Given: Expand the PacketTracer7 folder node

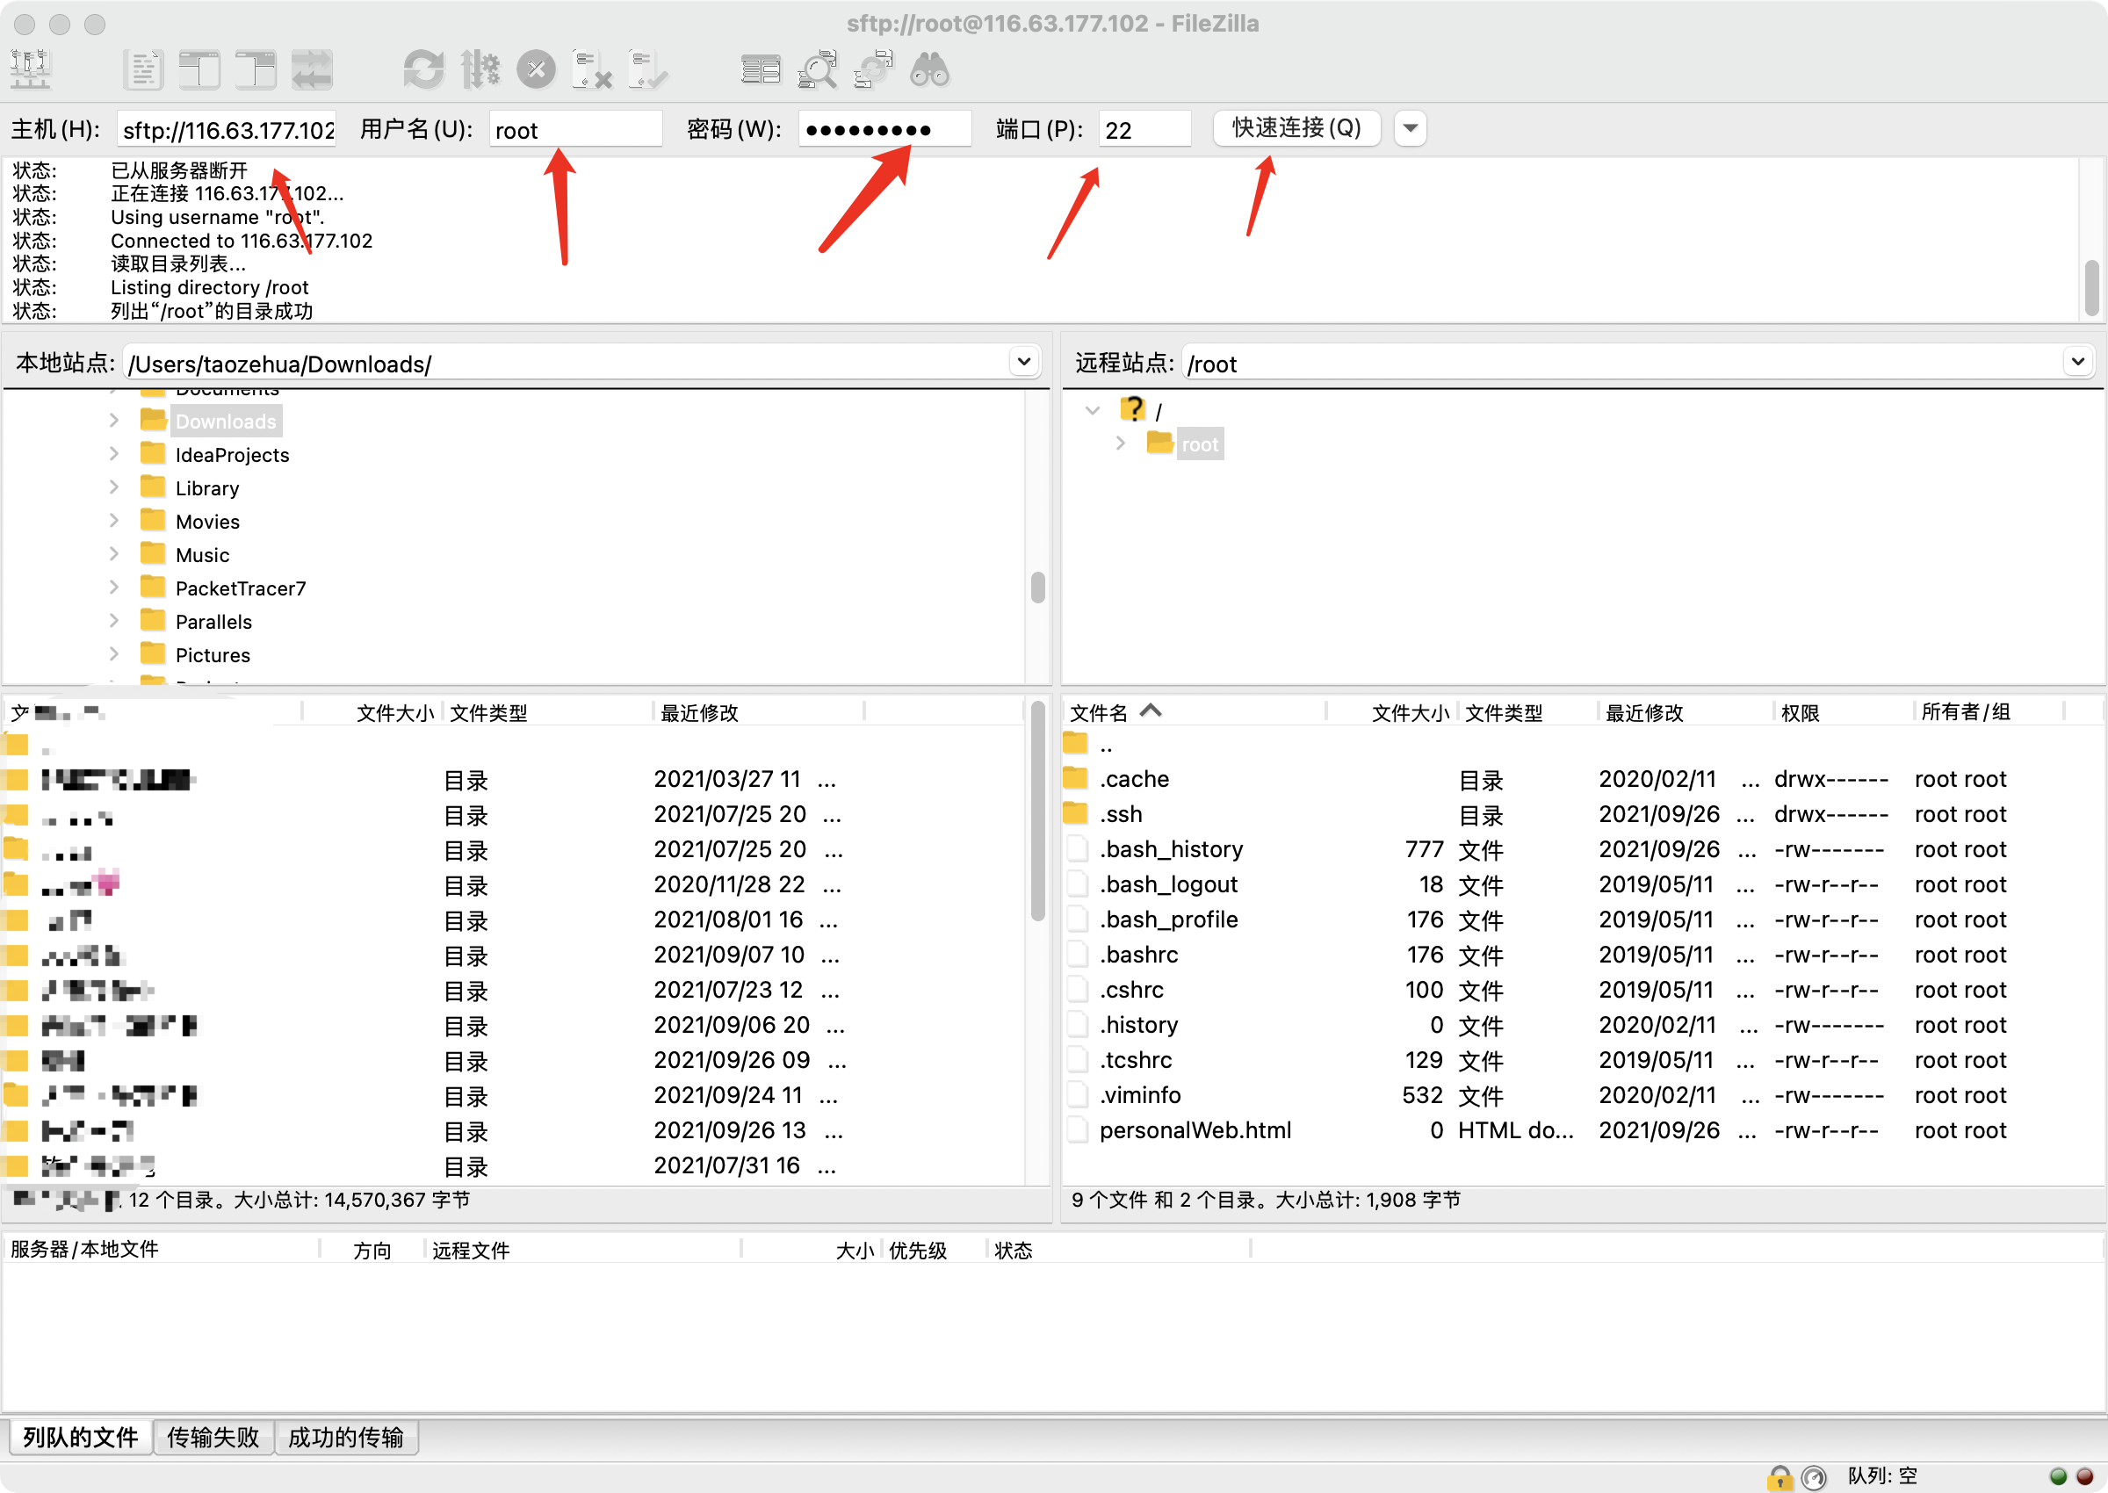Looking at the screenshot, I should [x=114, y=588].
